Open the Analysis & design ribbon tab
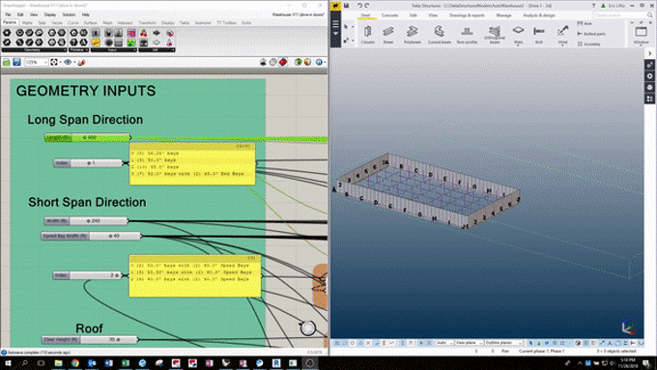This screenshot has width=657, height=370. pyautogui.click(x=539, y=15)
